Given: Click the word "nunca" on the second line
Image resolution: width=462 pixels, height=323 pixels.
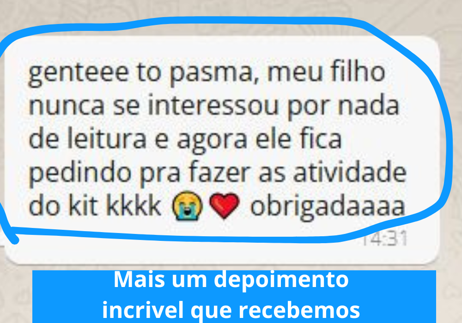Looking at the screenshot, I should 67,107.
